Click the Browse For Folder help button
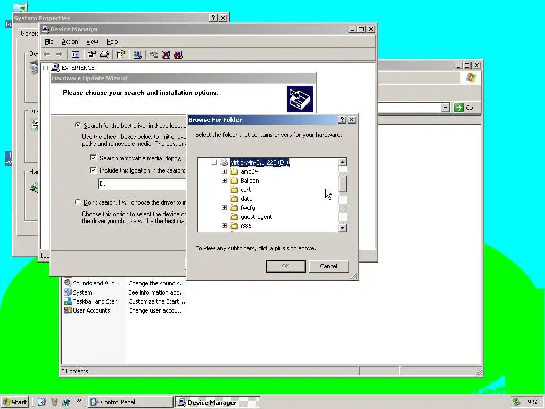 342,120
